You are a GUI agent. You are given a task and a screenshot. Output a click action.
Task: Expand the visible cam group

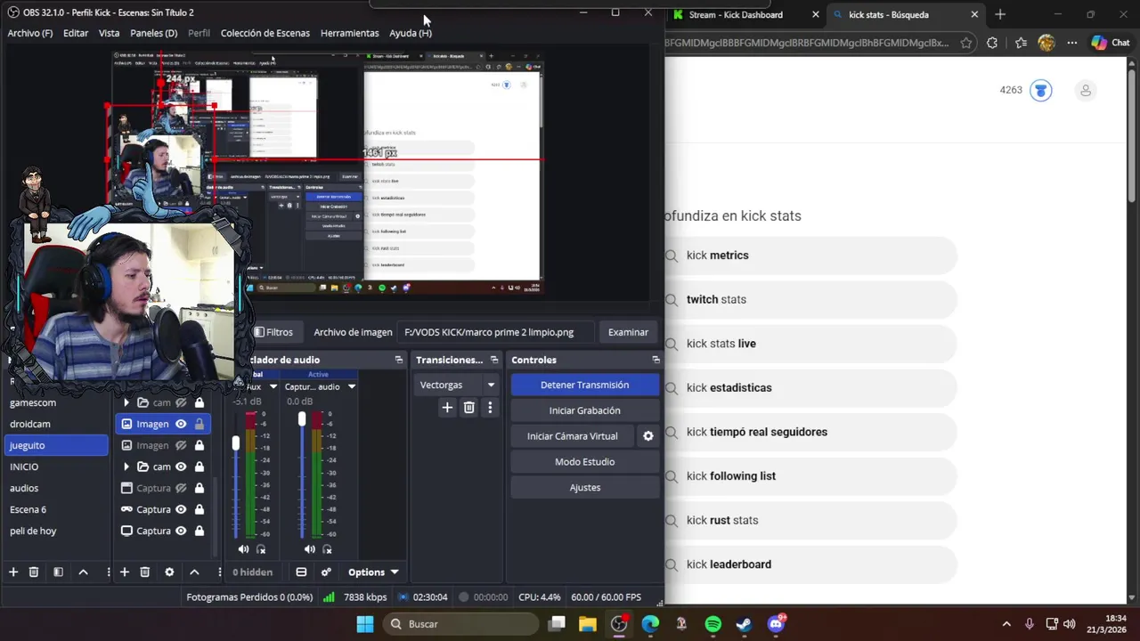126,467
